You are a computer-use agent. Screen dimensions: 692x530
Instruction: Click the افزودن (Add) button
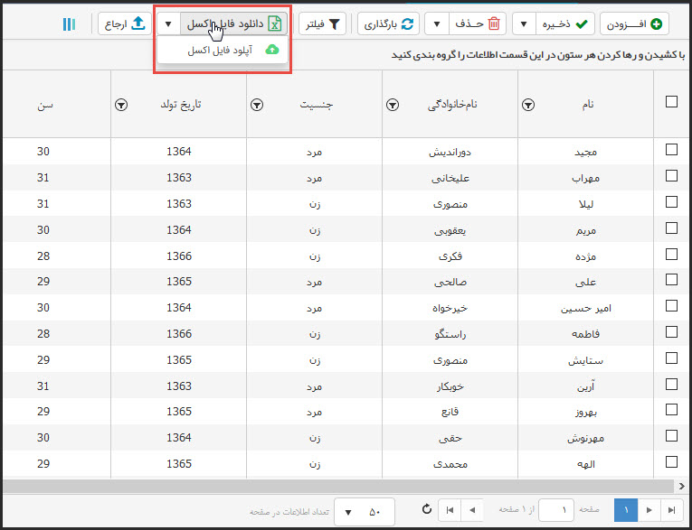[634, 23]
